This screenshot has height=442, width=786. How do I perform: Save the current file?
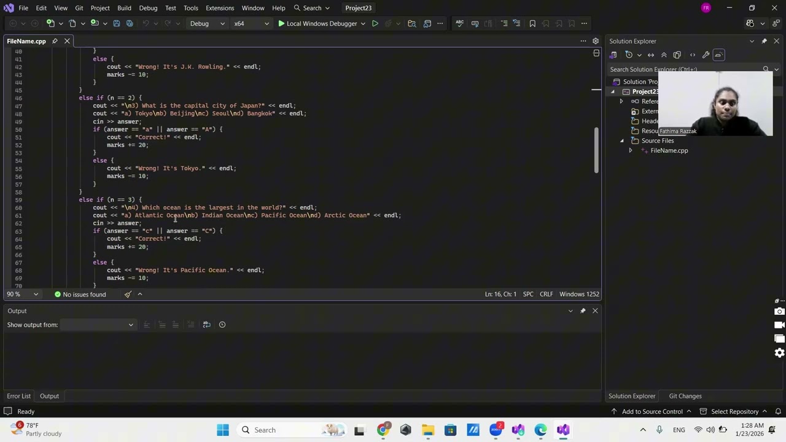[116, 23]
